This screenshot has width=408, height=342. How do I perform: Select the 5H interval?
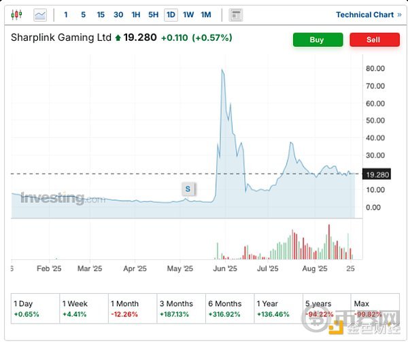[153, 15]
